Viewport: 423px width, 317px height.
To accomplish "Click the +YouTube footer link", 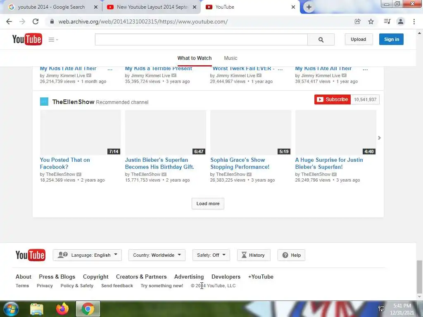I will click(x=261, y=277).
